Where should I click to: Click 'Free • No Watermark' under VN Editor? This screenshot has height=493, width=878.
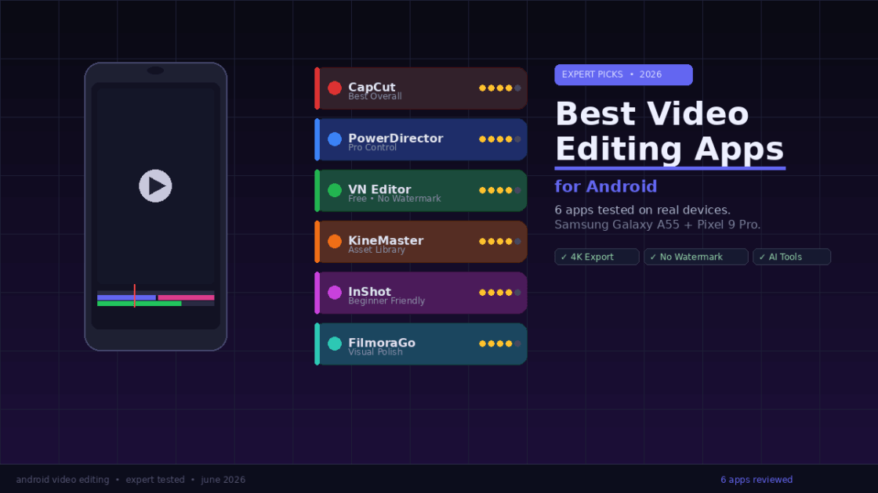tap(394, 199)
